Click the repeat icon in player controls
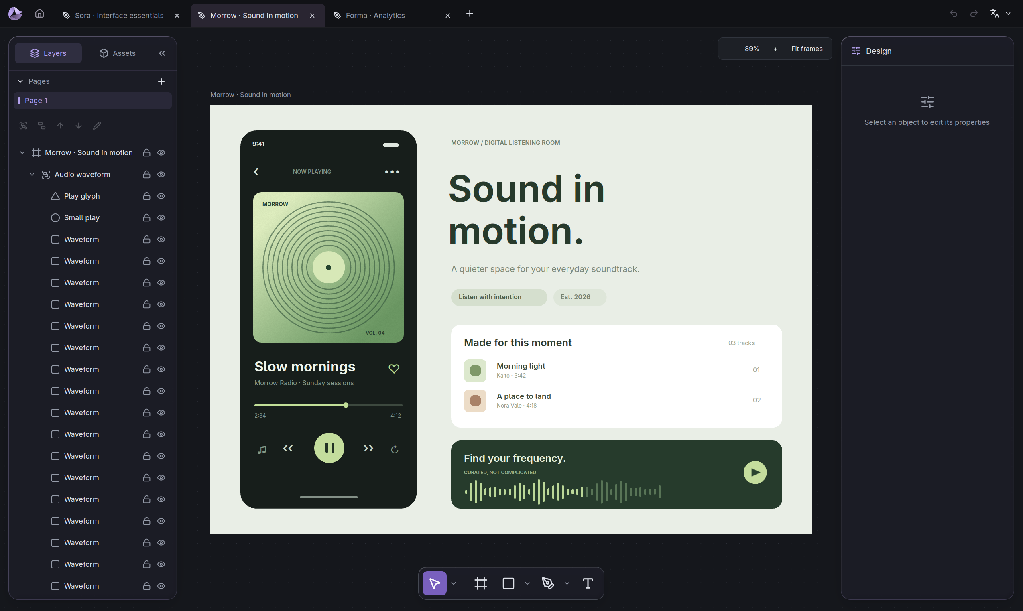1023x611 pixels. pyautogui.click(x=395, y=449)
